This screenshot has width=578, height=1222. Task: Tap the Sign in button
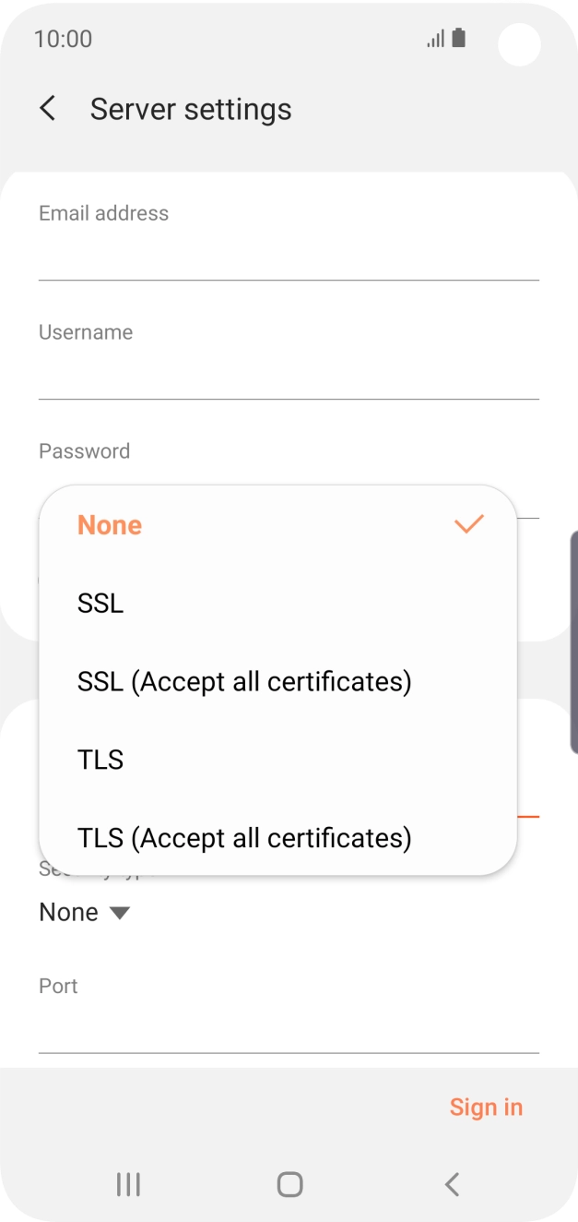click(486, 1107)
